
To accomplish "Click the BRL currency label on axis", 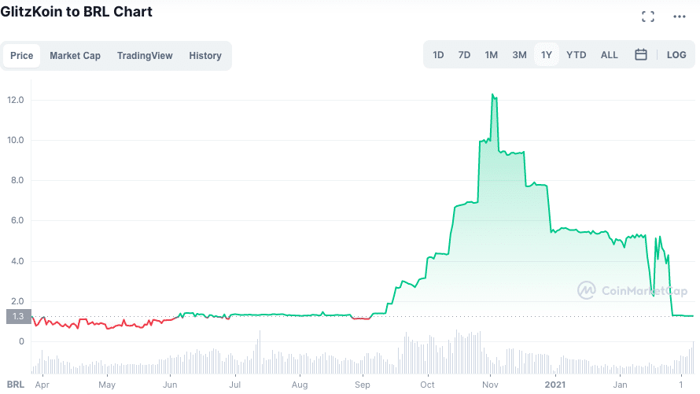I will (x=16, y=385).
